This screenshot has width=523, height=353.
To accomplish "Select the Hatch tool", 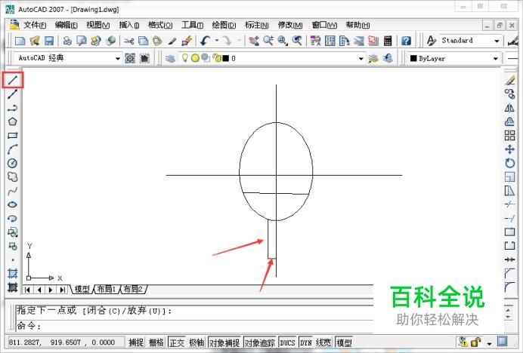I will click(13, 273).
